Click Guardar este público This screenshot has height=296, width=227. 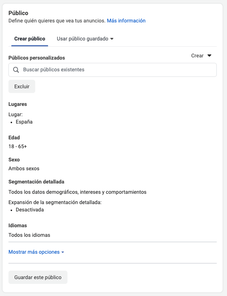pyautogui.click(x=38, y=277)
